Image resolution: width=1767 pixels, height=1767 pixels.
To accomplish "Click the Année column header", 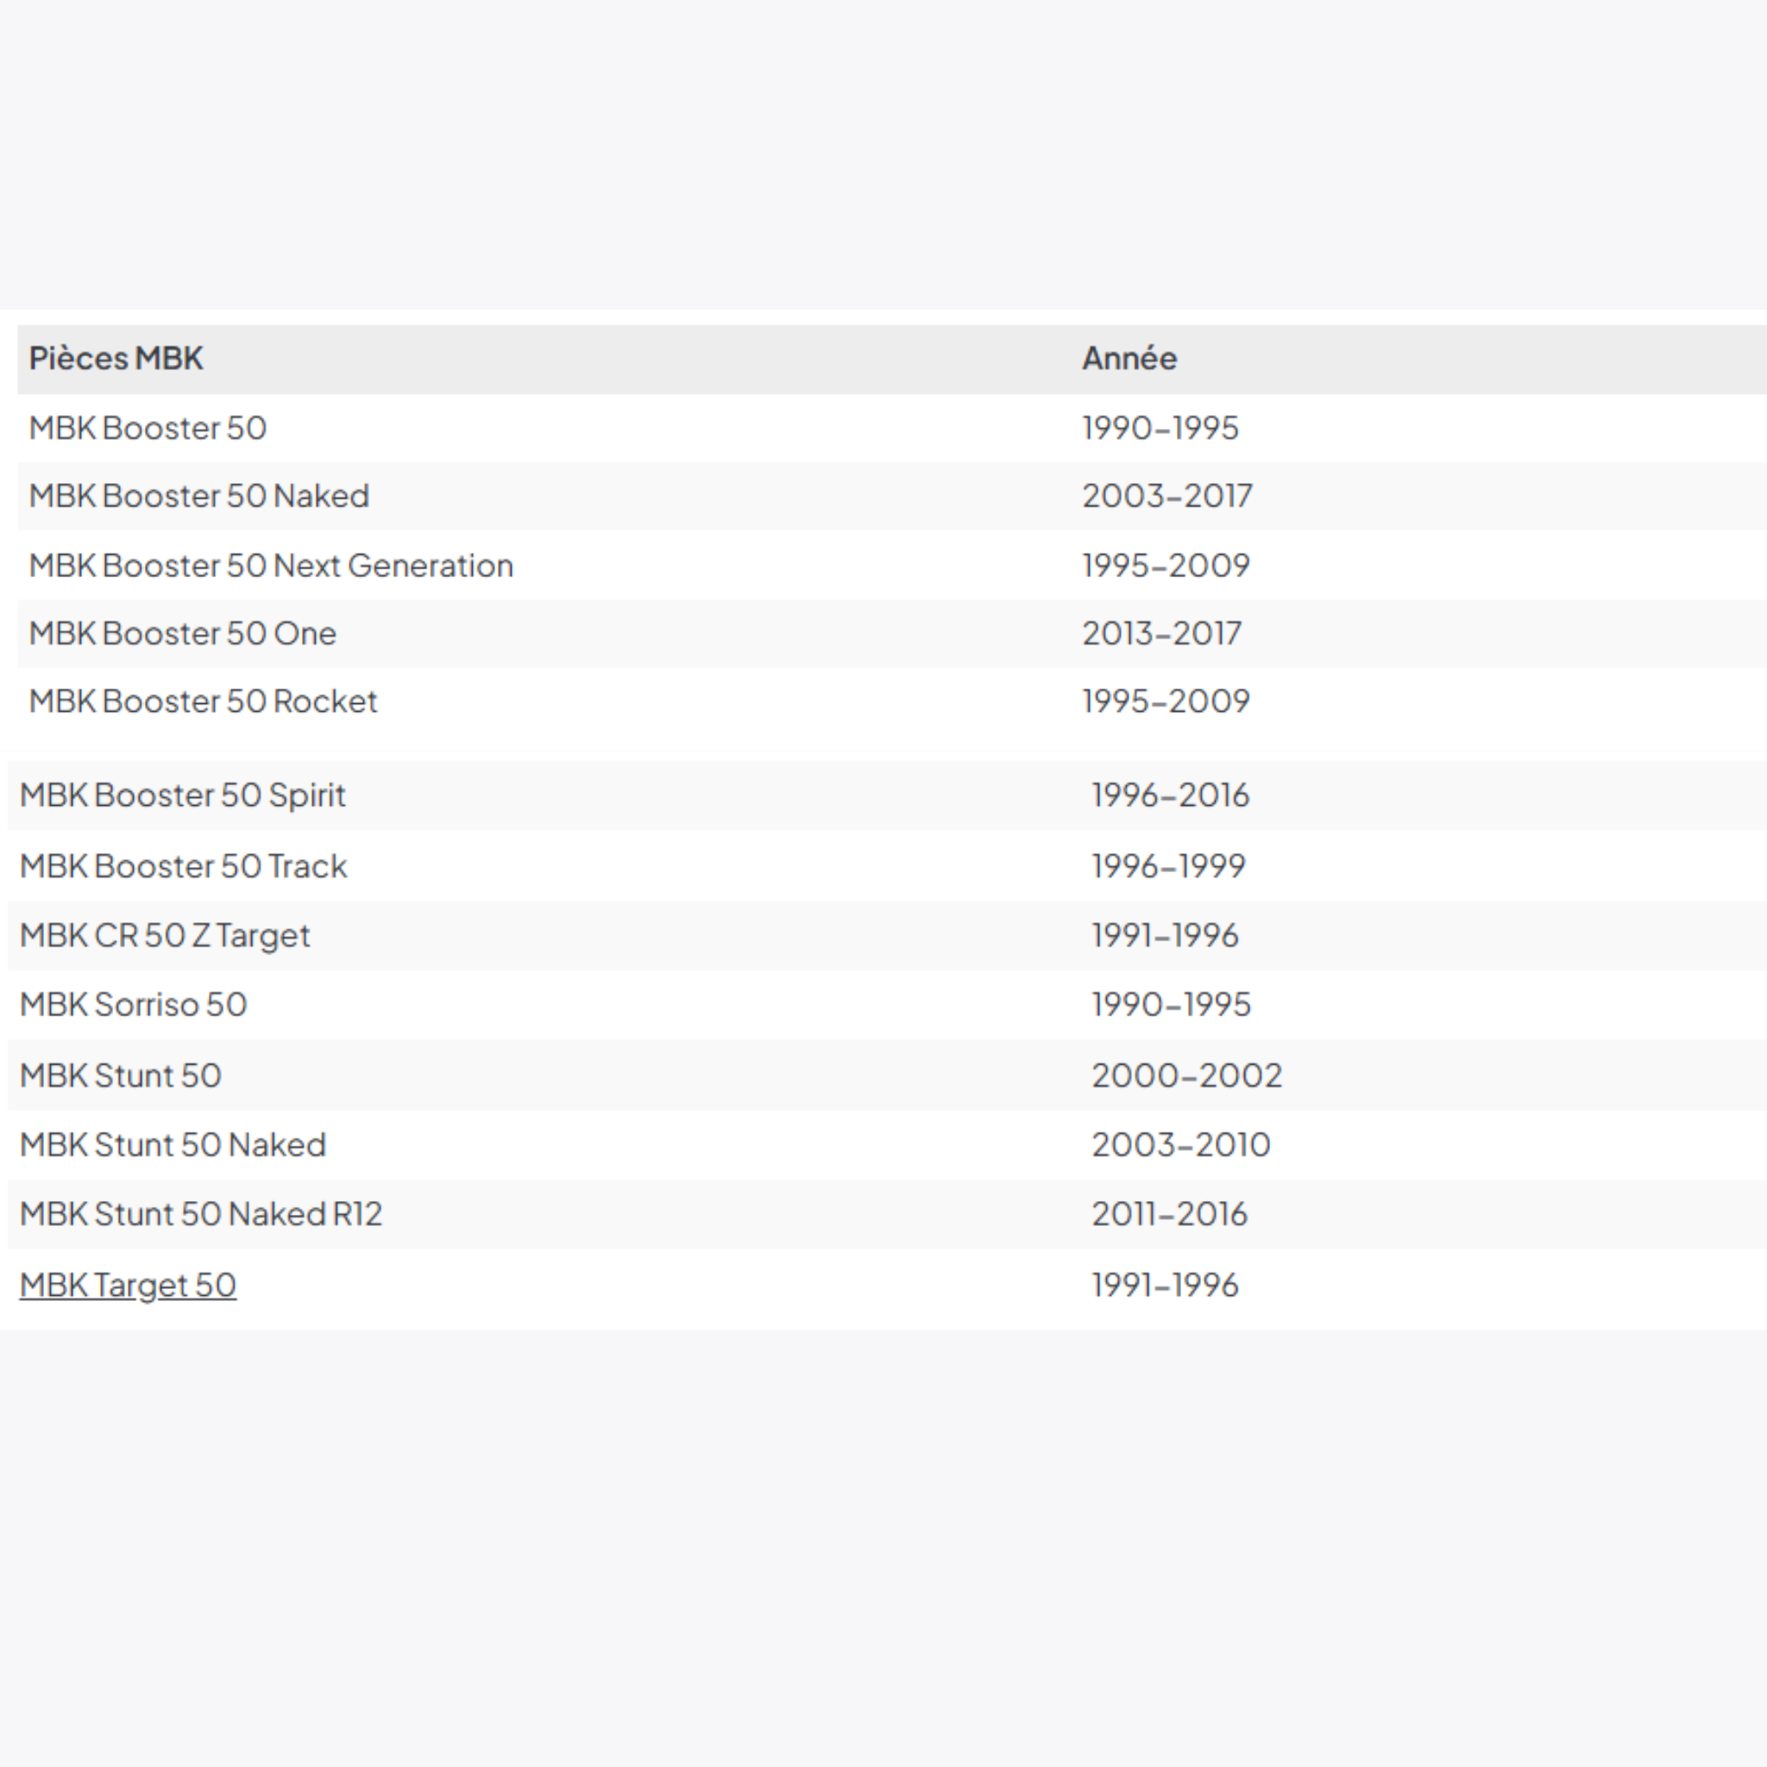I will point(1129,359).
